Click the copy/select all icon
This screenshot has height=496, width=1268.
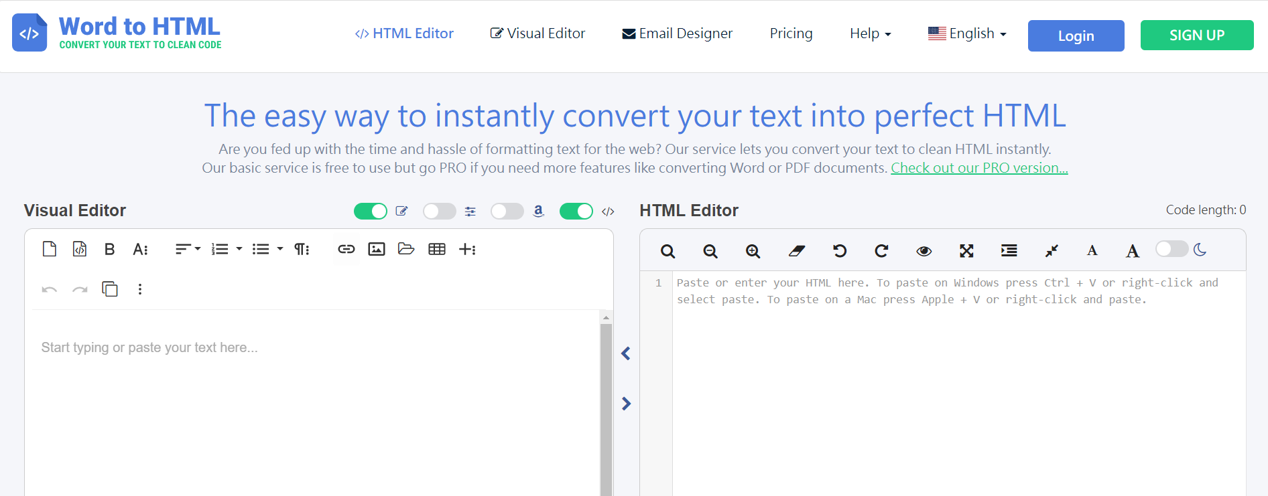click(x=110, y=289)
